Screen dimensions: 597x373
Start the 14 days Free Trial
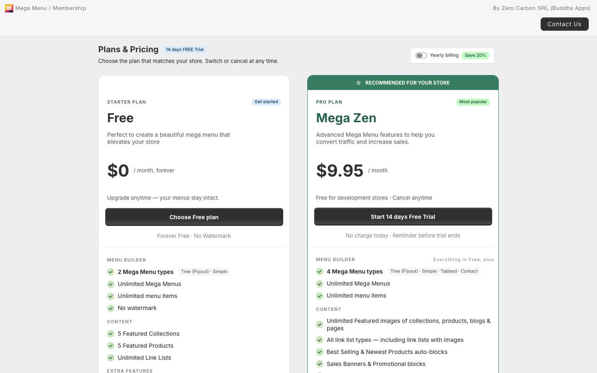[403, 217]
